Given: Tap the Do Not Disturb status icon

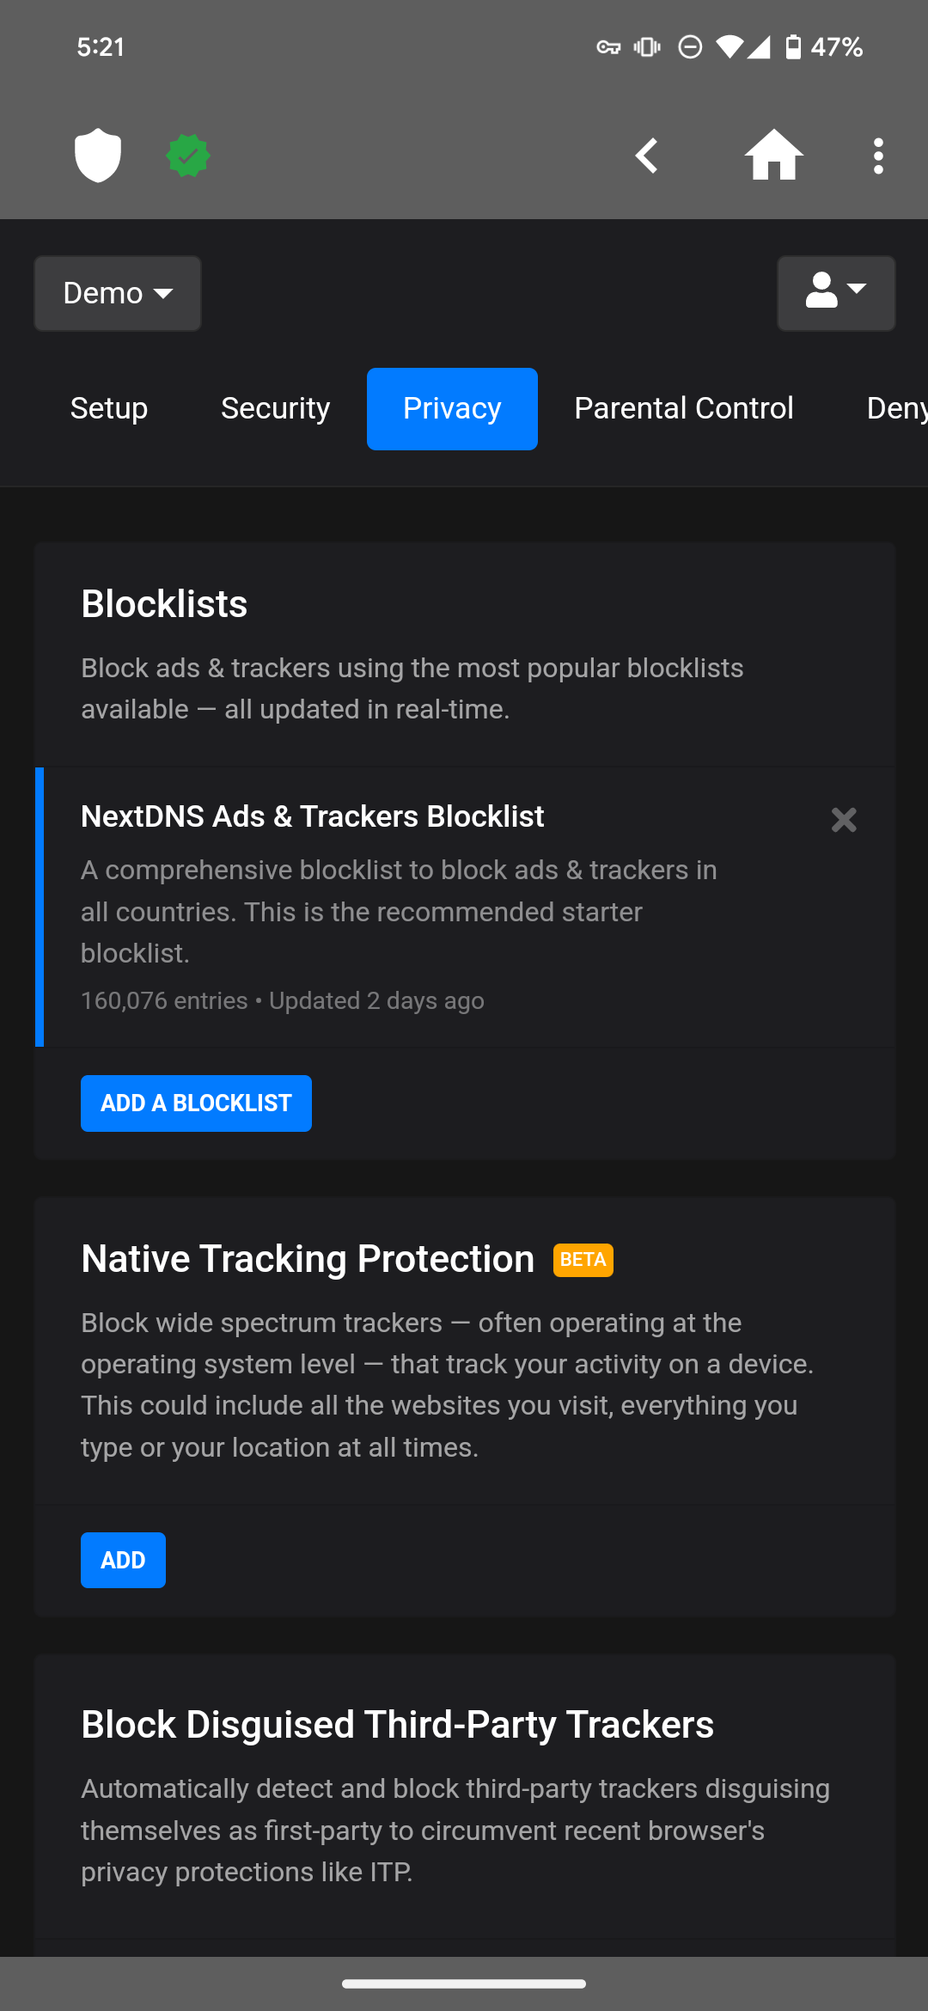Looking at the screenshot, I should (x=690, y=47).
